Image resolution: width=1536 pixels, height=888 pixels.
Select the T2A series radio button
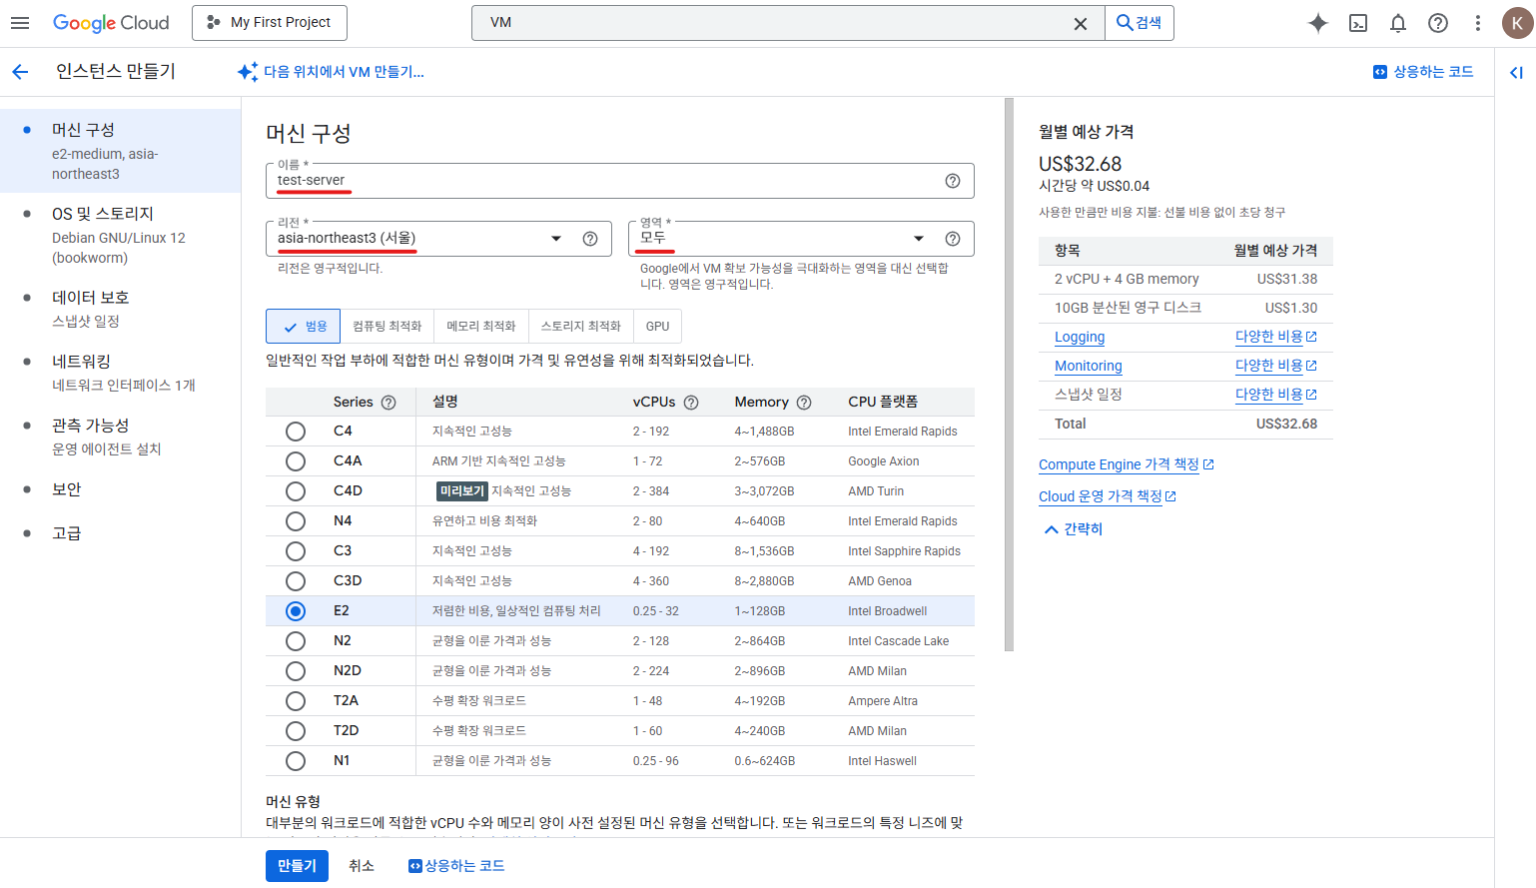(x=296, y=701)
